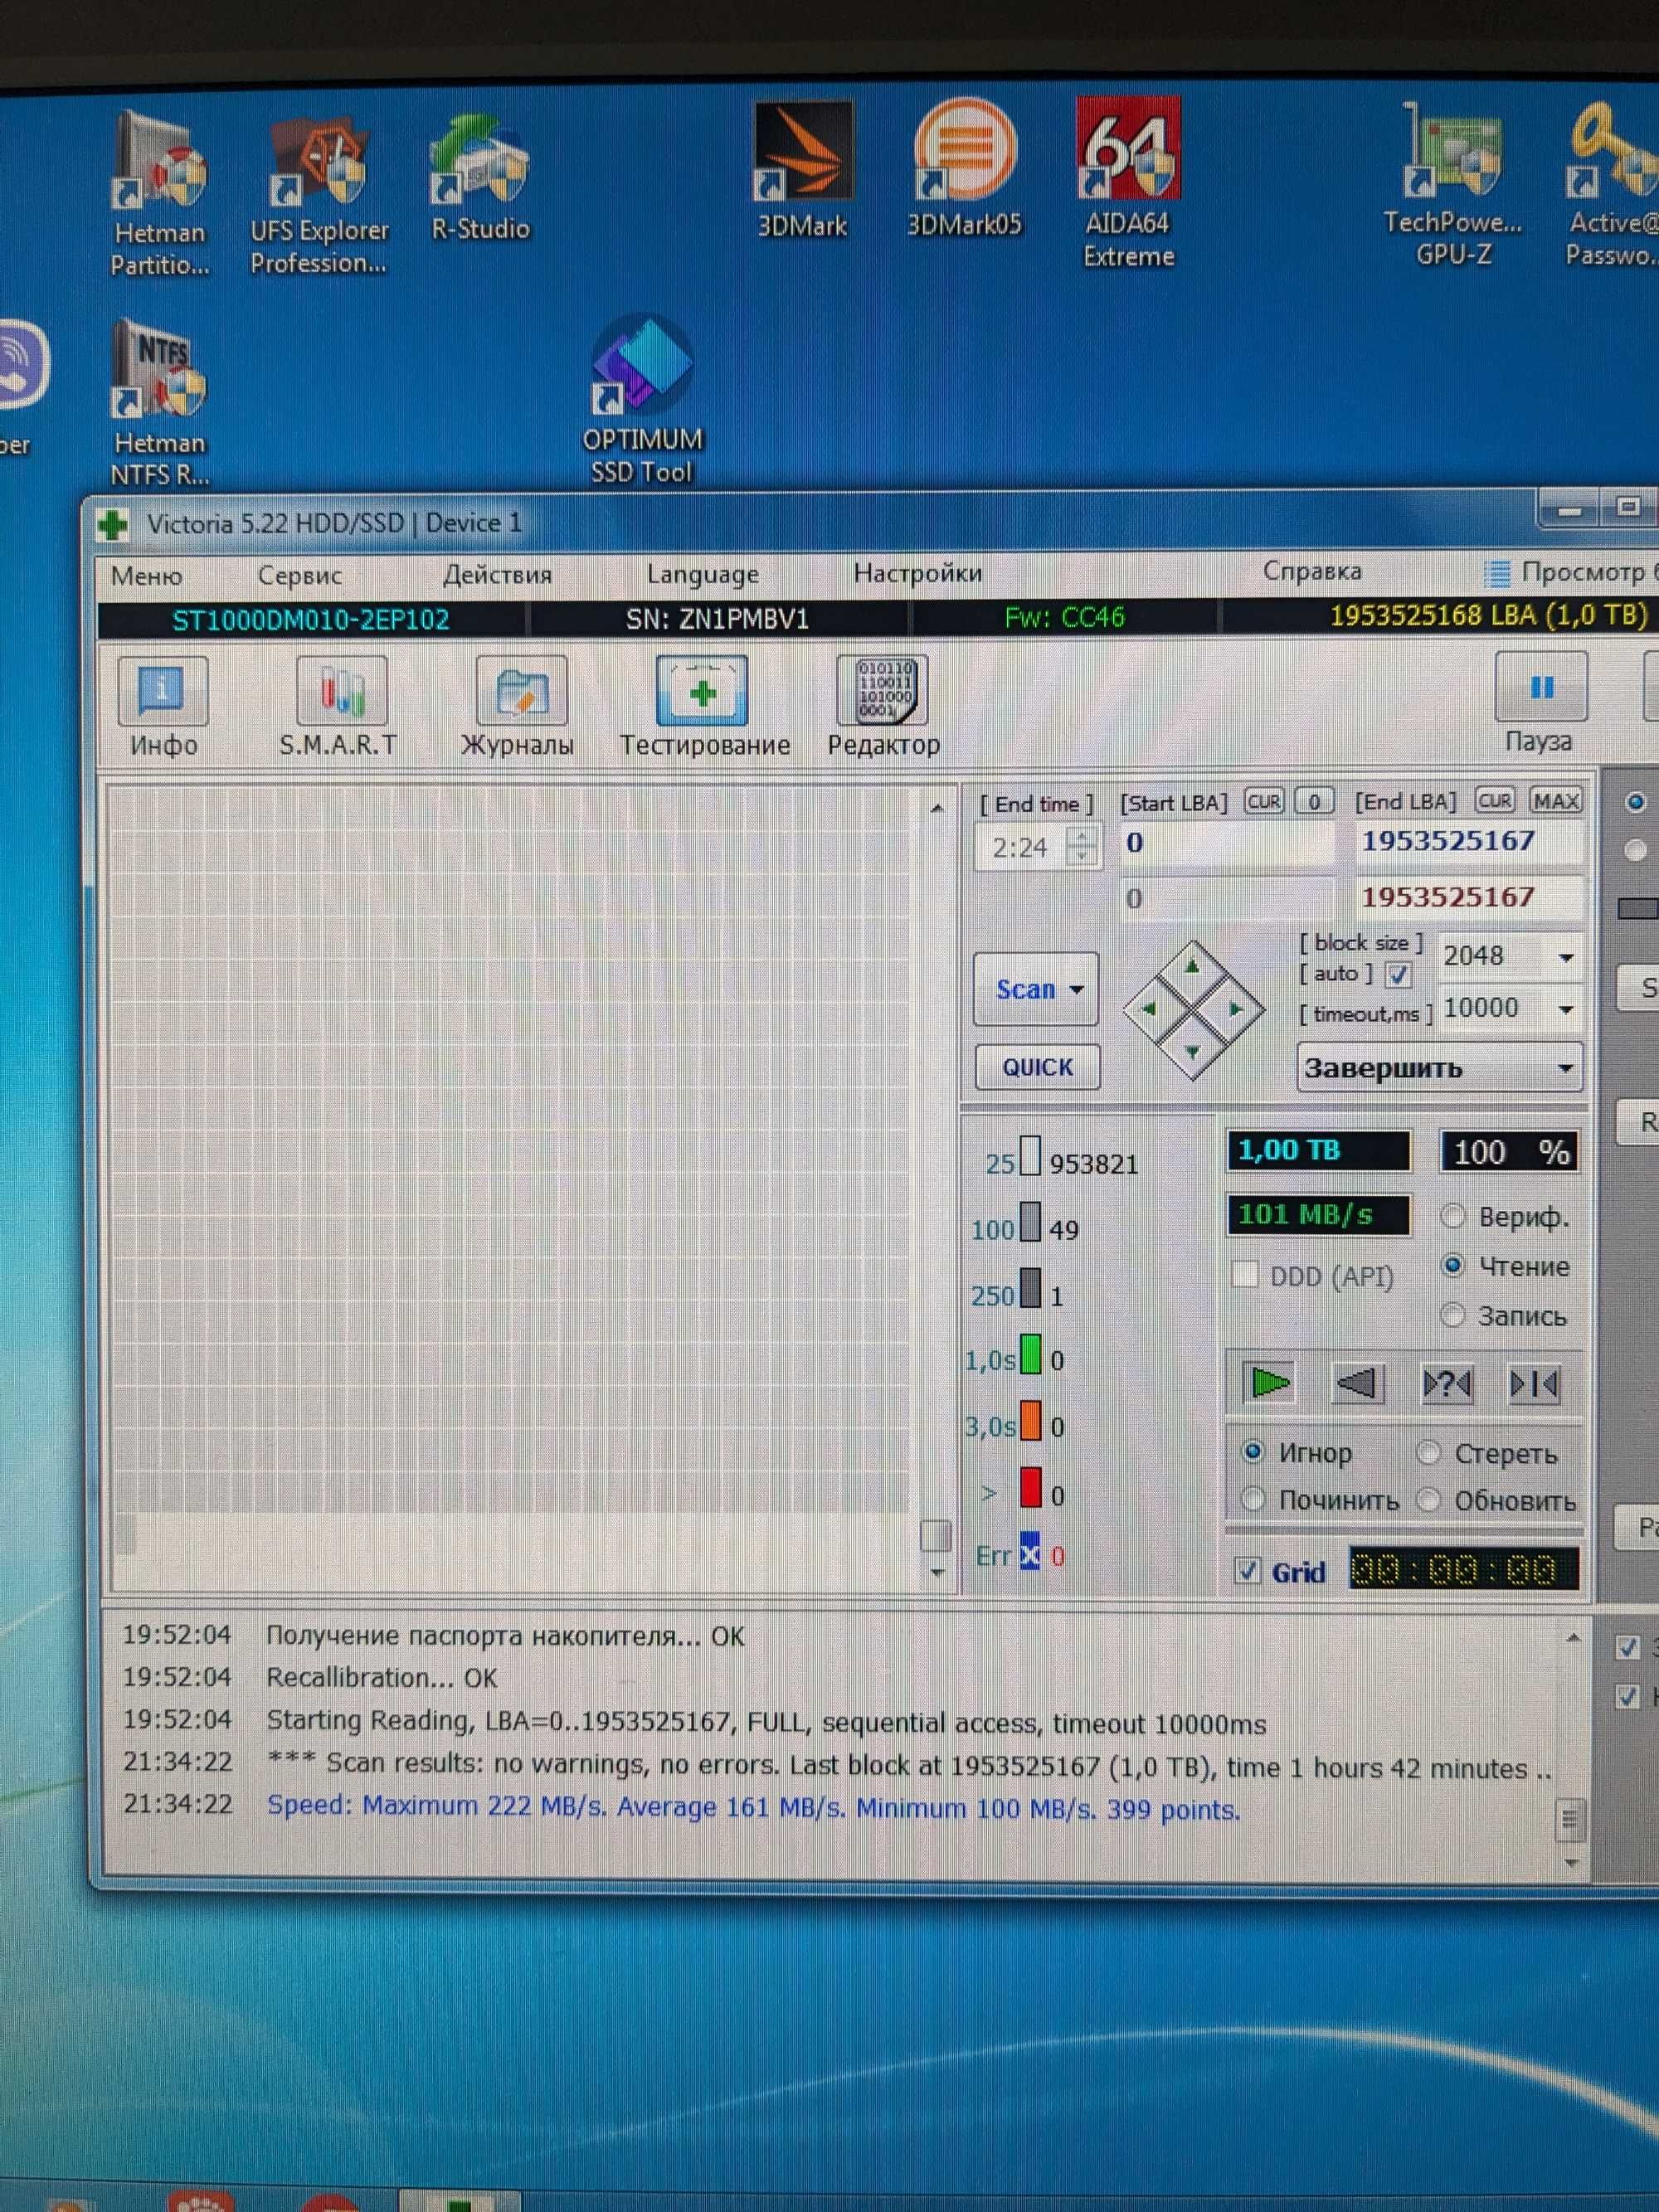This screenshot has height=2212, width=1659.
Task: Open the Scan dropdown button
Action: 1036,989
